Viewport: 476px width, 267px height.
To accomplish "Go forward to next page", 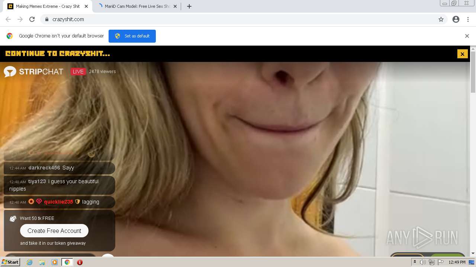I will point(20,19).
